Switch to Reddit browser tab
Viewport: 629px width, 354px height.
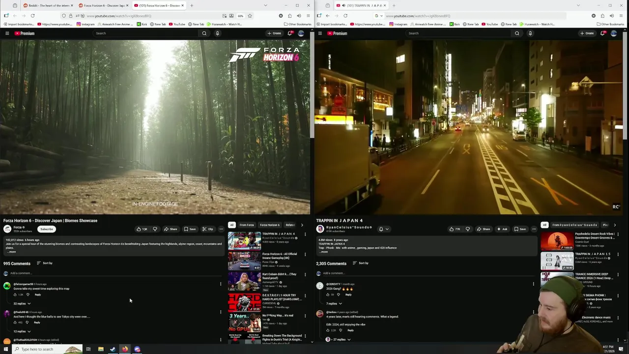coord(47,5)
